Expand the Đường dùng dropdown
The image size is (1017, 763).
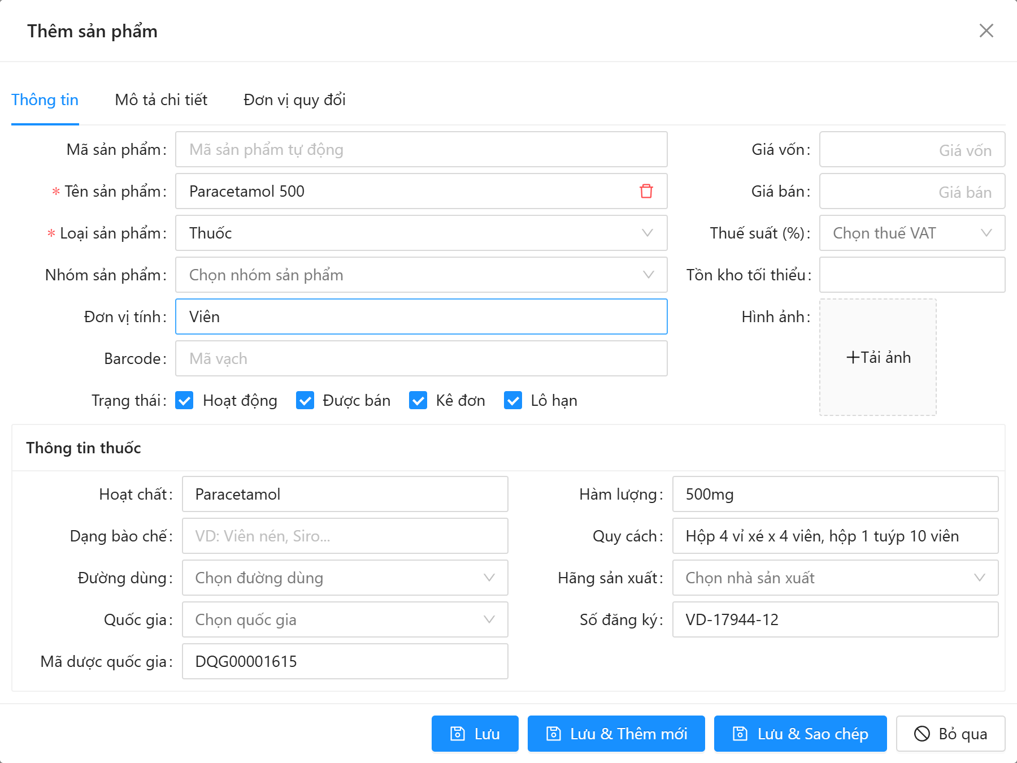coord(345,578)
